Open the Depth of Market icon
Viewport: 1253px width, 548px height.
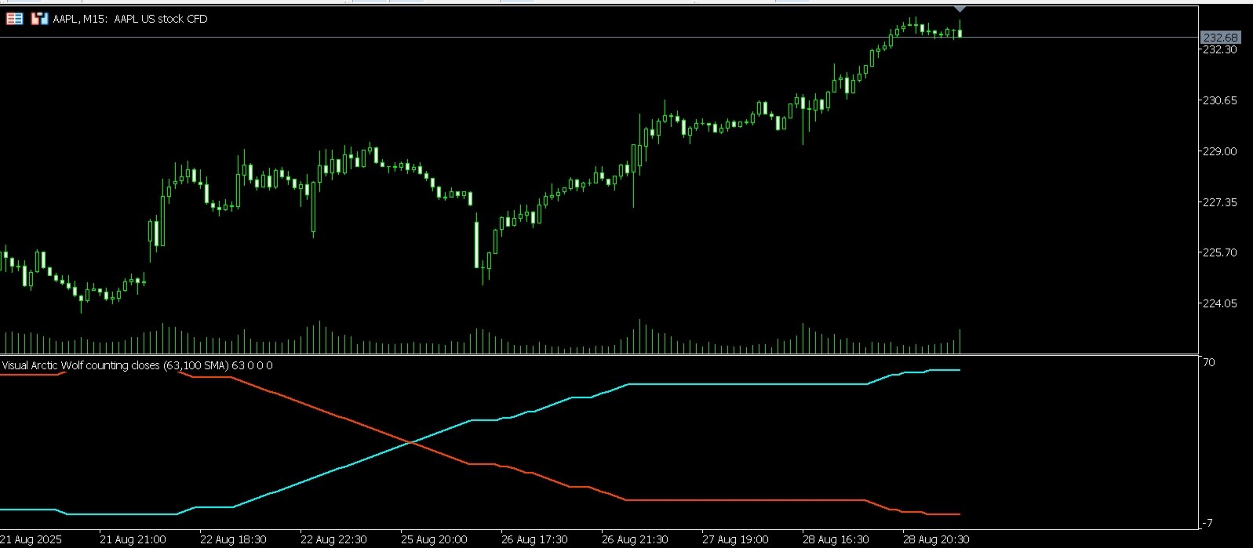(13, 19)
